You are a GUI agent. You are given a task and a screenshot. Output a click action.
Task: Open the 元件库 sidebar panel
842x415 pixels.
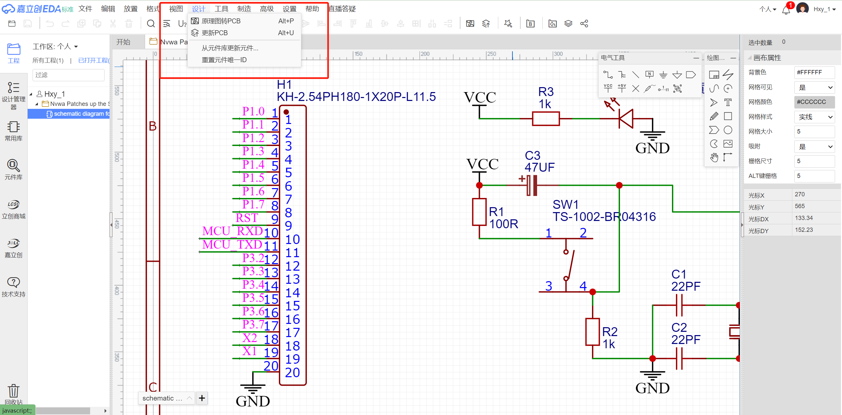(13, 169)
